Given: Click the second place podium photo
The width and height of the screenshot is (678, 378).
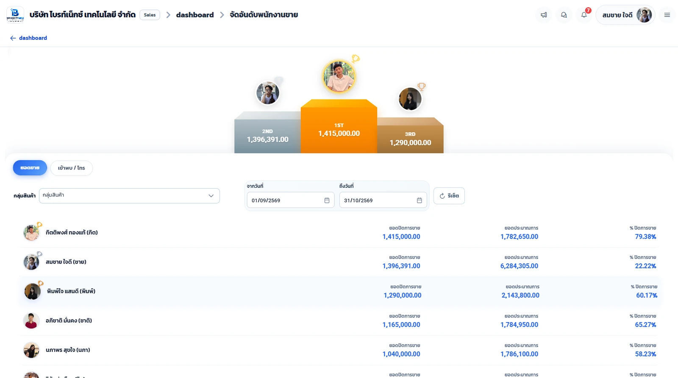Looking at the screenshot, I should pos(268,93).
